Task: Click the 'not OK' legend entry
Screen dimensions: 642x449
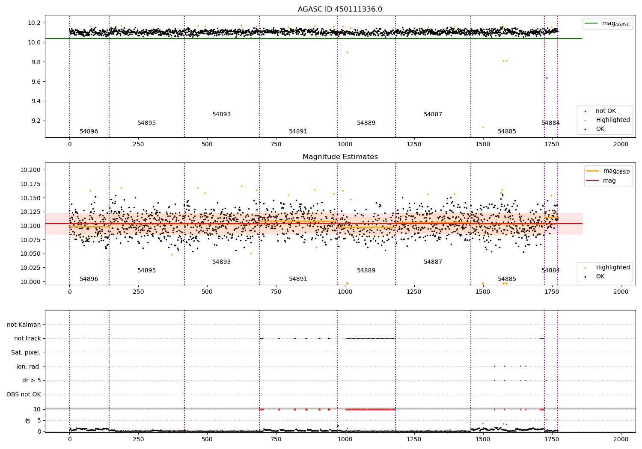Action: [605, 111]
